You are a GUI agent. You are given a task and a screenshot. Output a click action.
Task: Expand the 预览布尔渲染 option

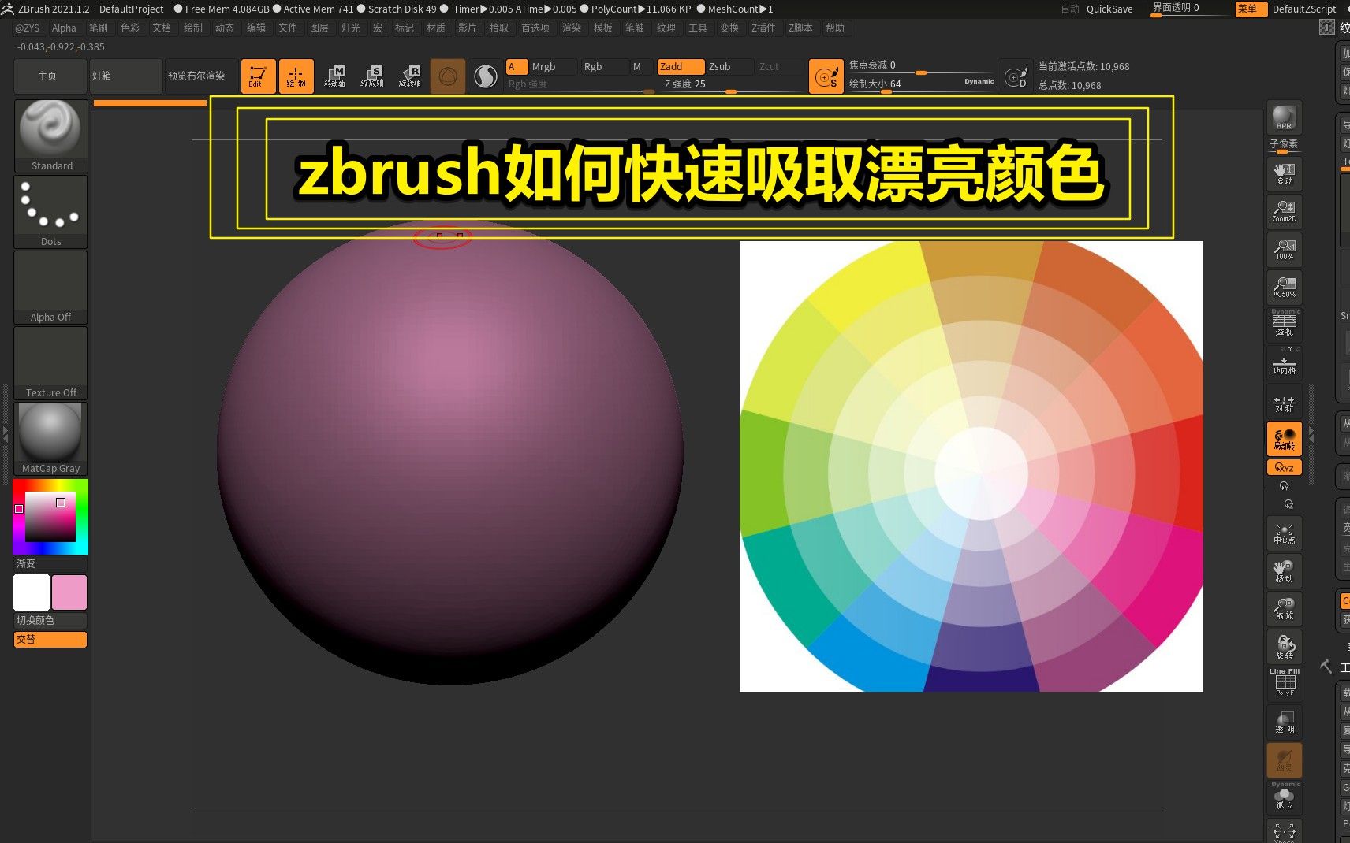(199, 76)
